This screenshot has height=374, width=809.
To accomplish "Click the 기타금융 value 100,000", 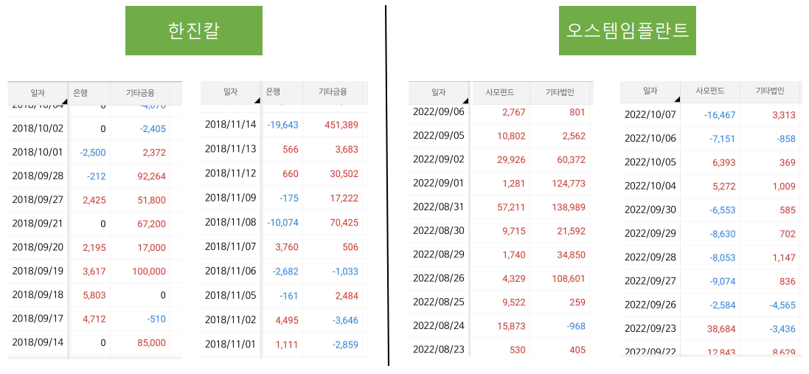I will [x=149, y=271].
